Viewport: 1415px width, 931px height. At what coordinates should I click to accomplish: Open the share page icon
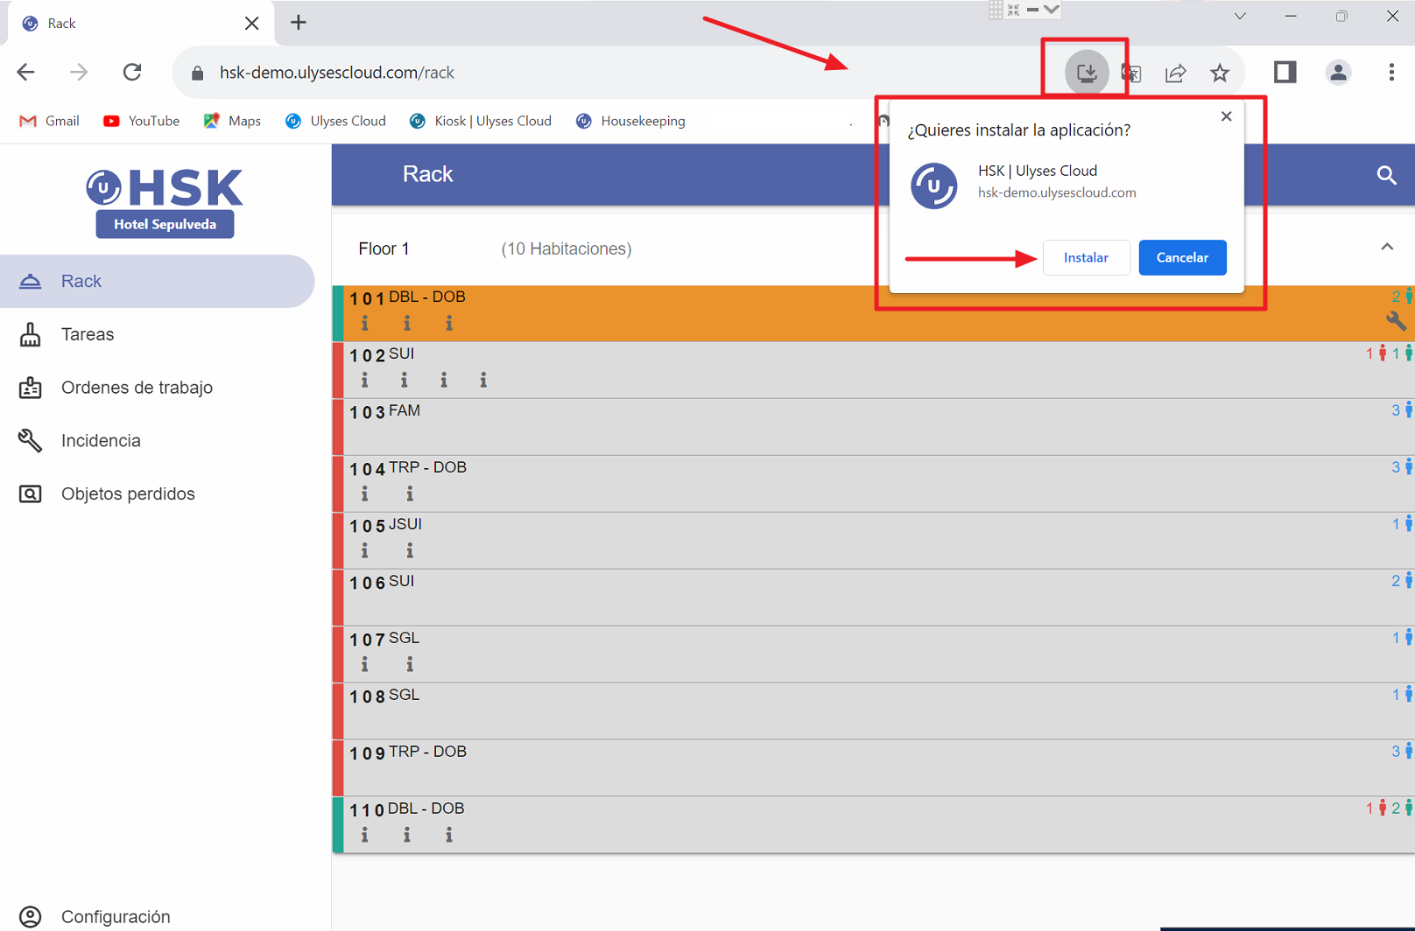point(1175,73)
